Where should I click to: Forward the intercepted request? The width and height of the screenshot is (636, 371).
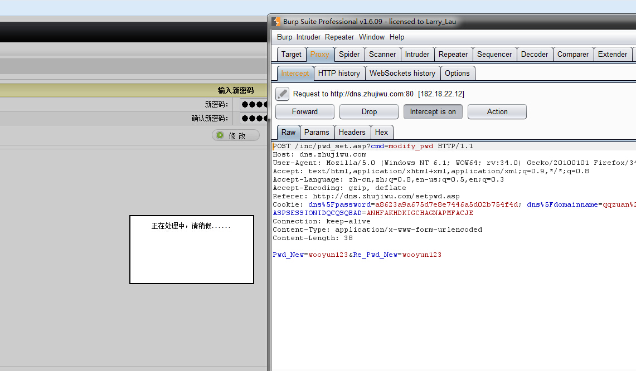tap(304, 111)
